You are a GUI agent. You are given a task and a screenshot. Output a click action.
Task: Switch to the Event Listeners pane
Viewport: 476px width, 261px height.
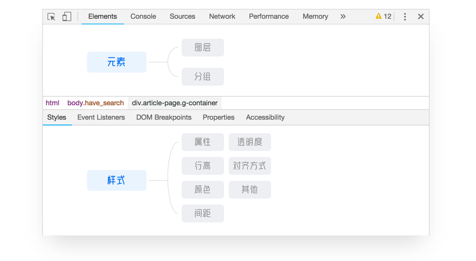[x=101, y=117]
